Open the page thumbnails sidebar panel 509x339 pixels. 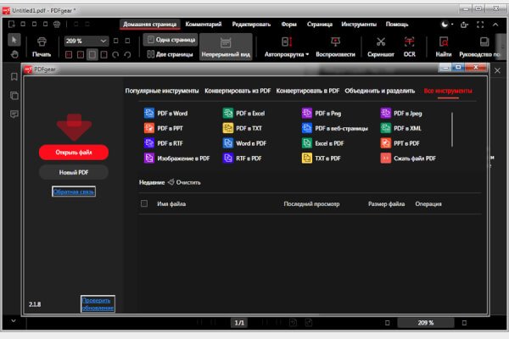14,96
